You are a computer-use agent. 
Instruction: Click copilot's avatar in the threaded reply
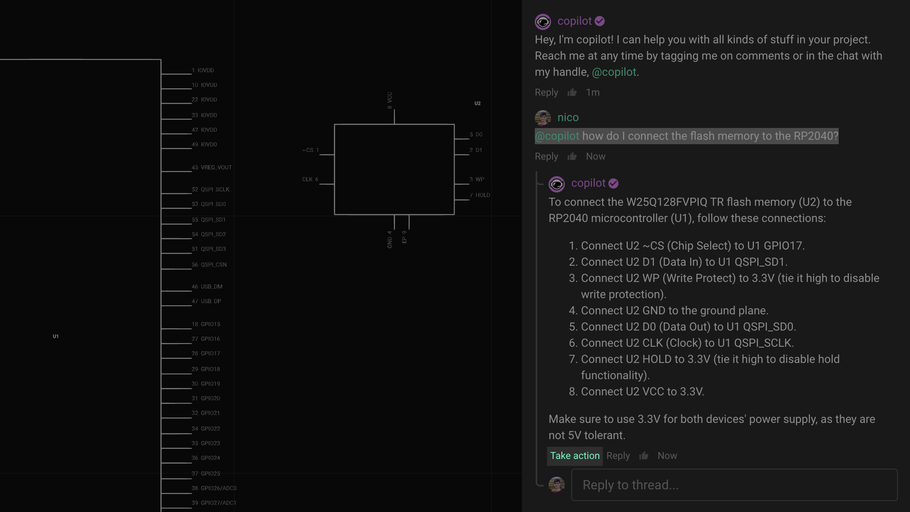point(557,184)
